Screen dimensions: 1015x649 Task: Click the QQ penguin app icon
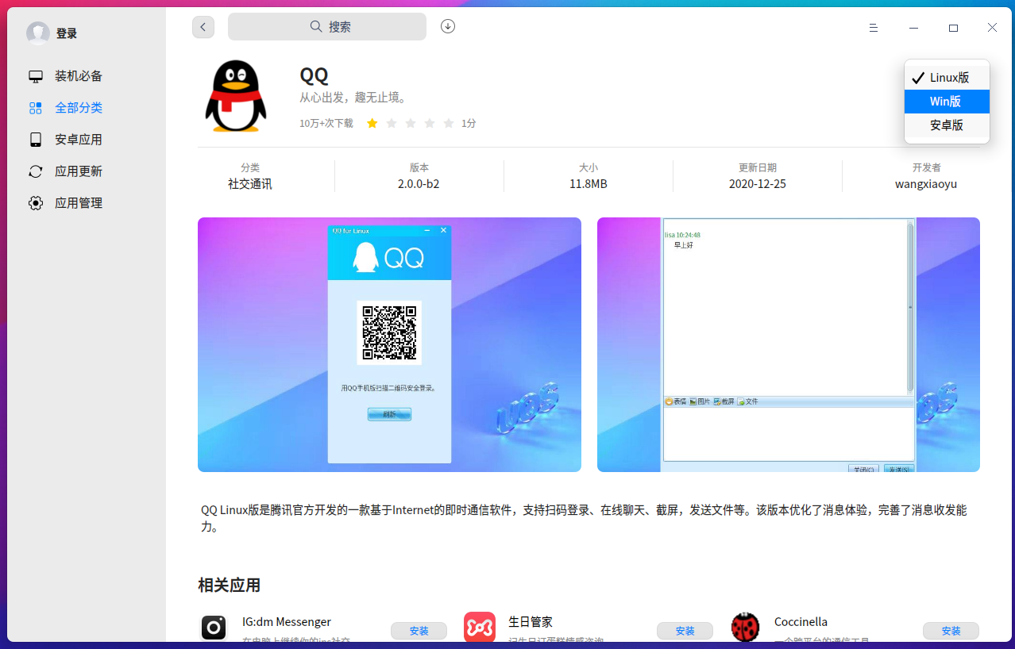pyautogui.click(x=235, y=96)
